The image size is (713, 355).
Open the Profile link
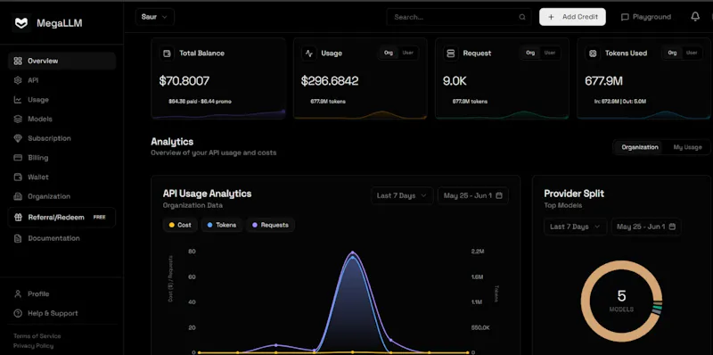pos(32,294)
